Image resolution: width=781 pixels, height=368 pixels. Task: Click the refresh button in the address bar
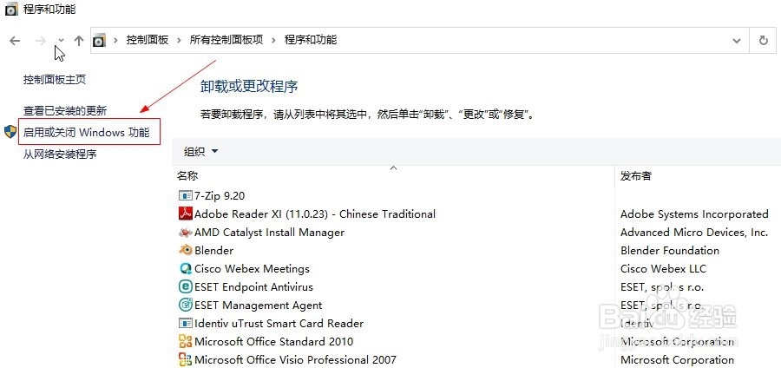[763, 40]
